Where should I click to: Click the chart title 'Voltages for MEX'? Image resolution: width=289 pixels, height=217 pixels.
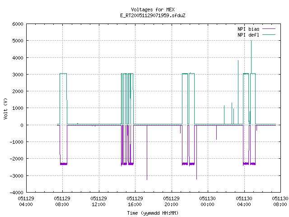(x=153, y=9)
